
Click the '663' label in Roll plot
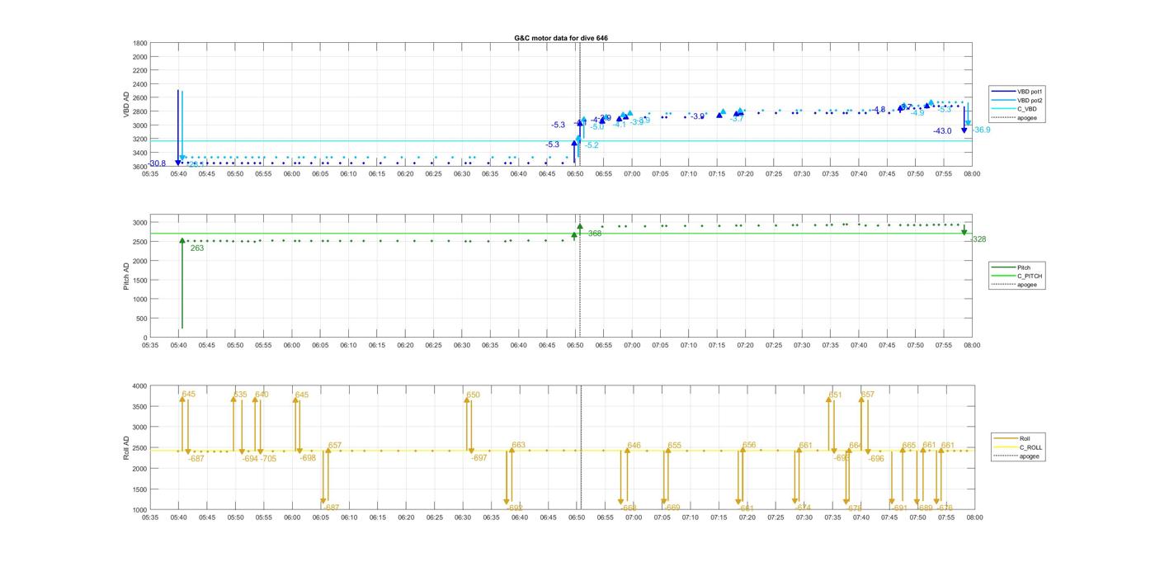(x=518, y=446)
